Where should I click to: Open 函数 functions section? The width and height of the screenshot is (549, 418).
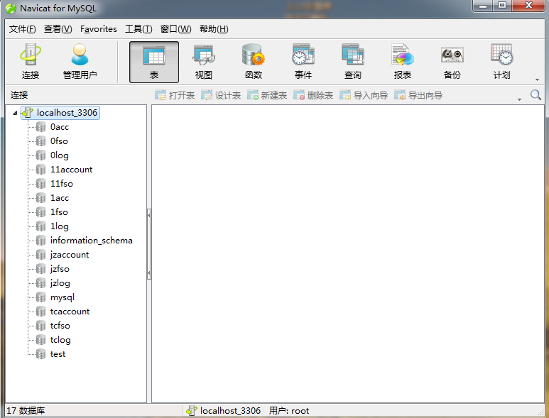[x=254, y=62]
